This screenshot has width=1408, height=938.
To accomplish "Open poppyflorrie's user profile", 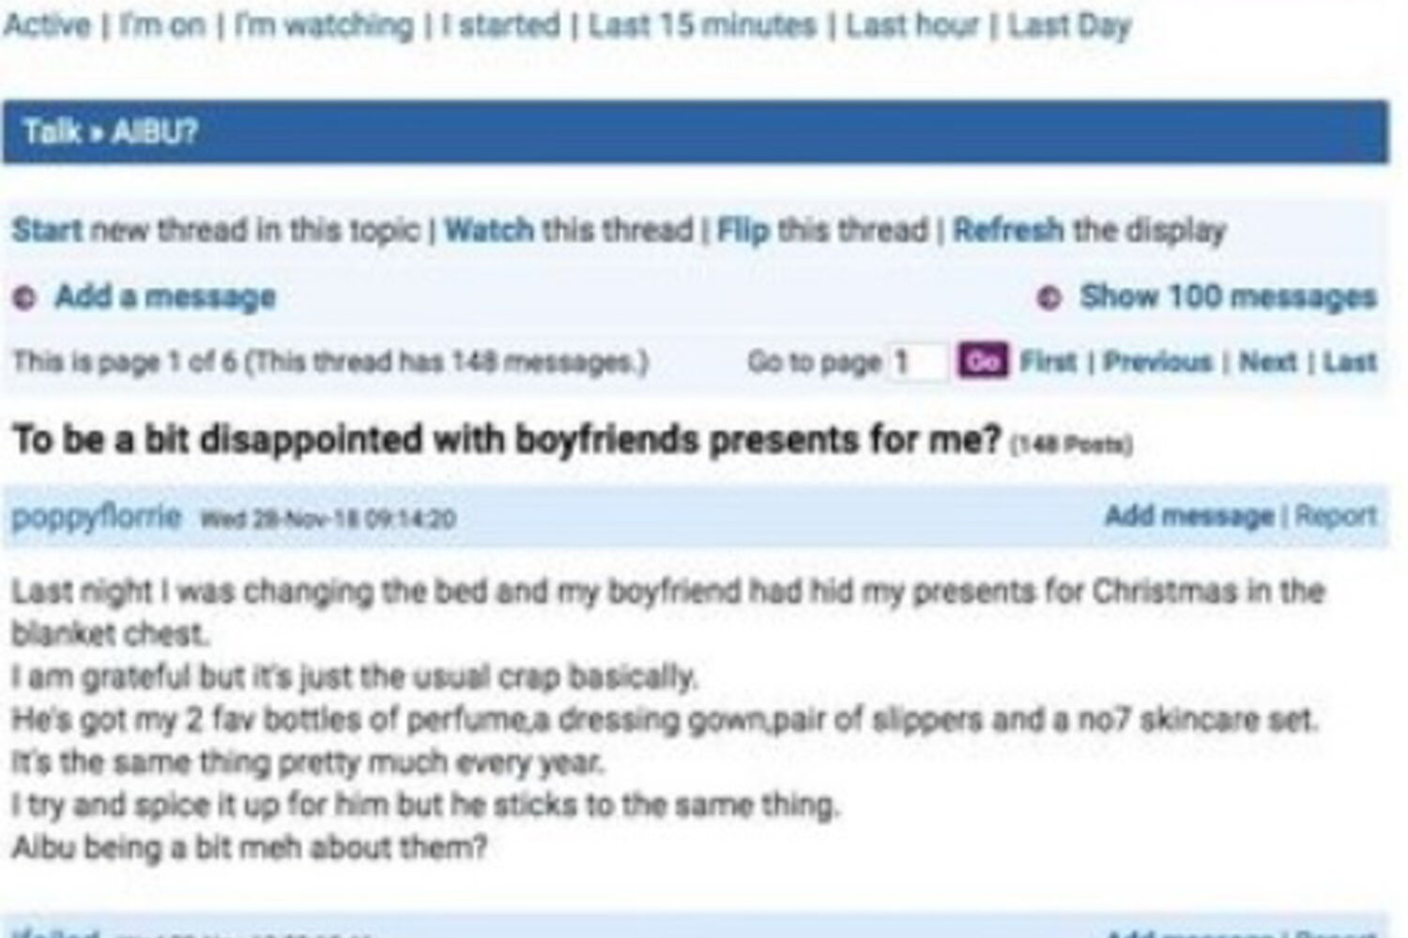I will coord(96,517).
